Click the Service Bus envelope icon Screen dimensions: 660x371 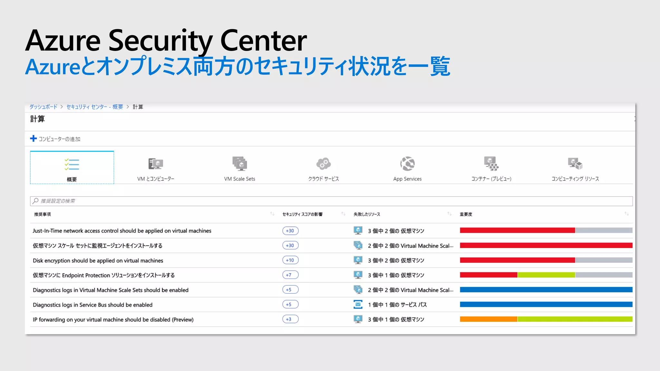coord(358,304)
